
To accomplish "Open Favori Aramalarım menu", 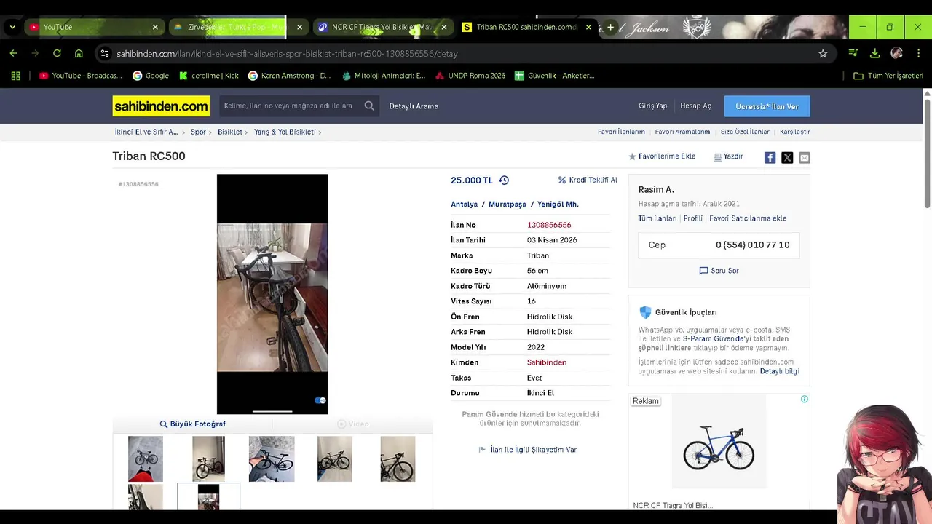I will (x=682, y=132).
